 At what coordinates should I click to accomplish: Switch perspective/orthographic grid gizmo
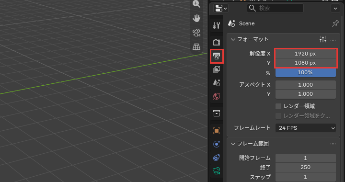196,46
